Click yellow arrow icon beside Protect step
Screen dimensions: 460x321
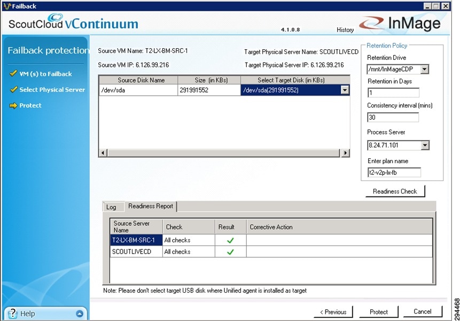coord(13,105)
